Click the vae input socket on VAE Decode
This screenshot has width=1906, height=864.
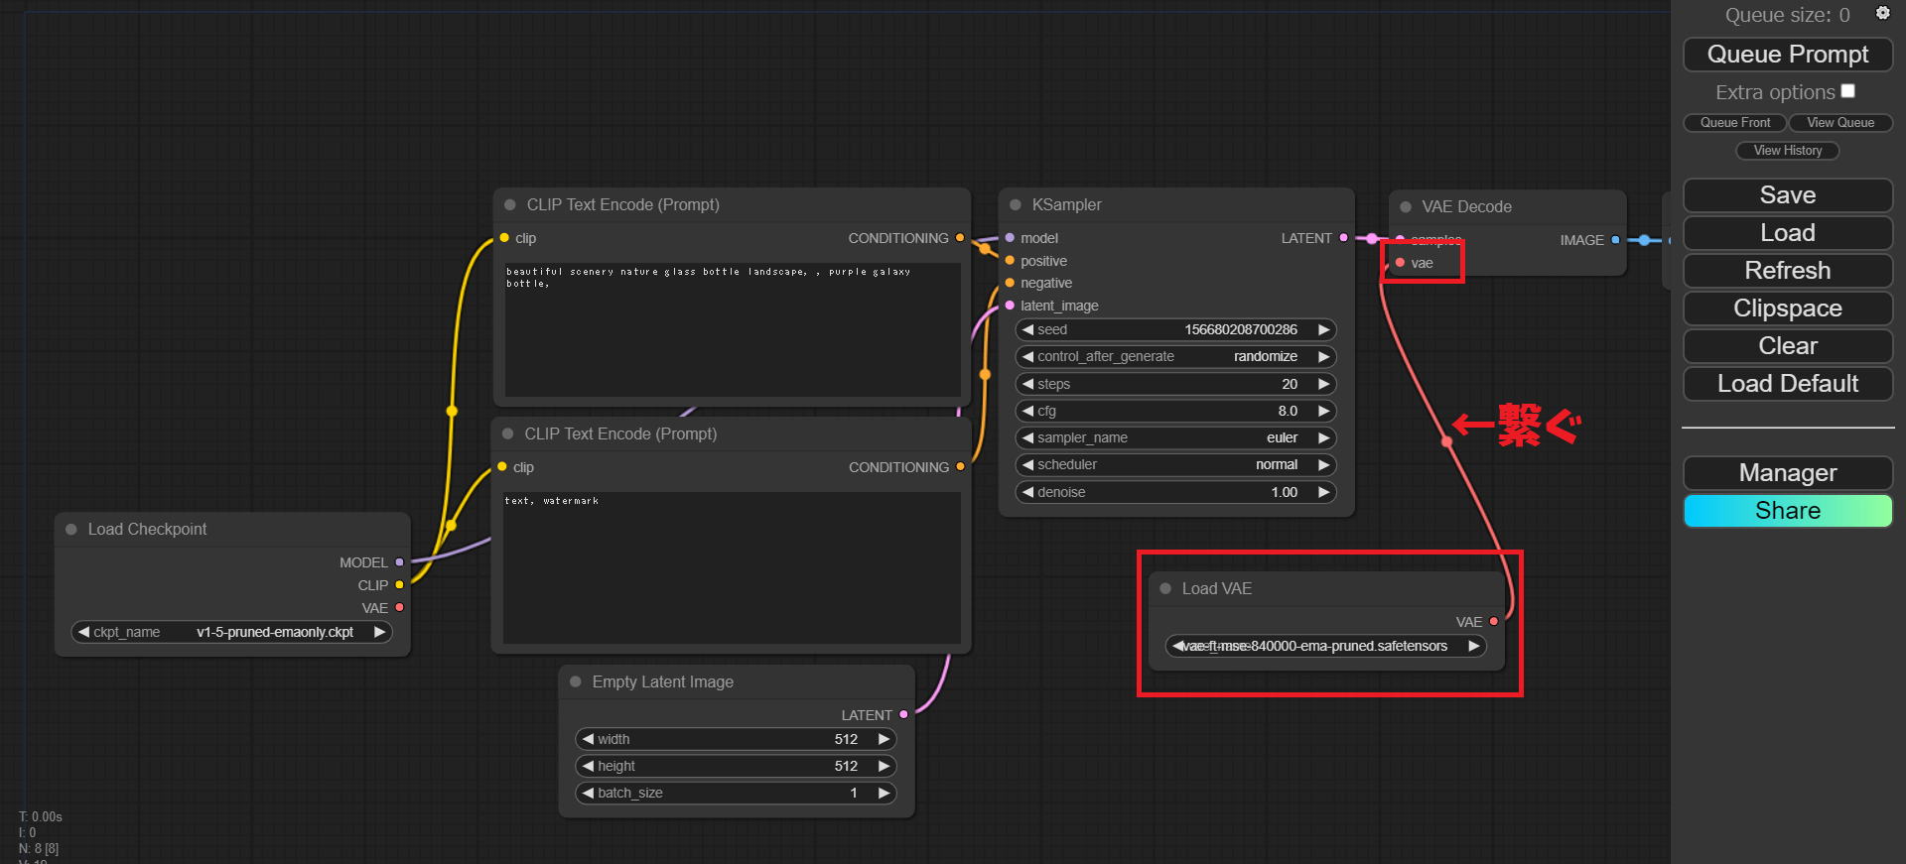click(1400, 263)
